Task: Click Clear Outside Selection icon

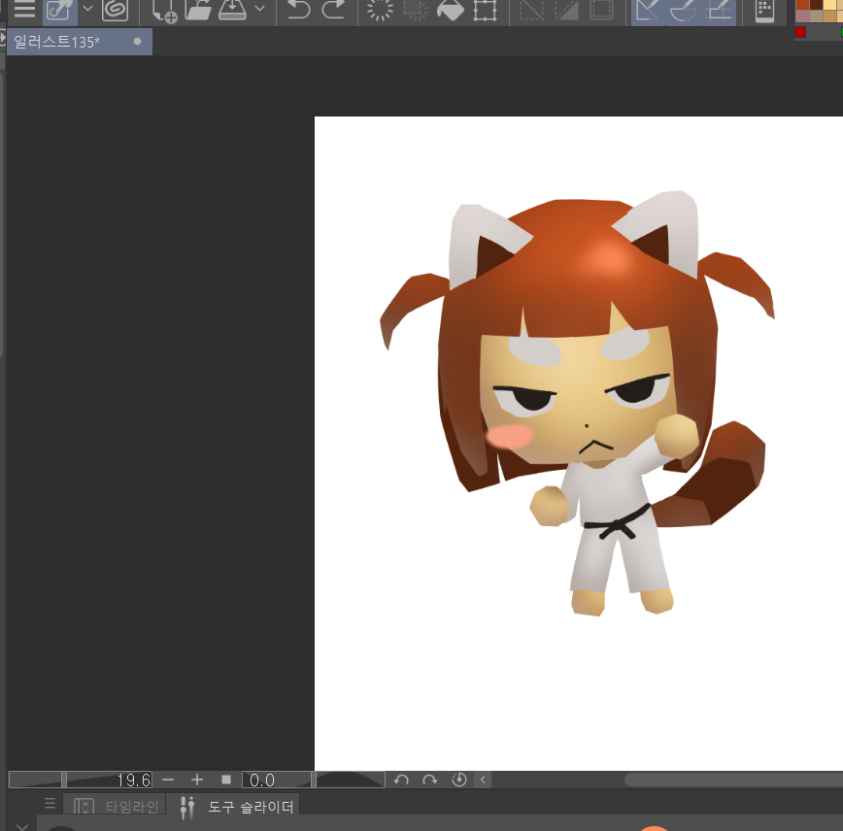Action: [x=415, y=10]
